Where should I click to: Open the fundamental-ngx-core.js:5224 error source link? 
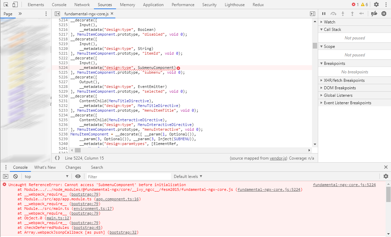pyautogui.click(x=344, y=185)
